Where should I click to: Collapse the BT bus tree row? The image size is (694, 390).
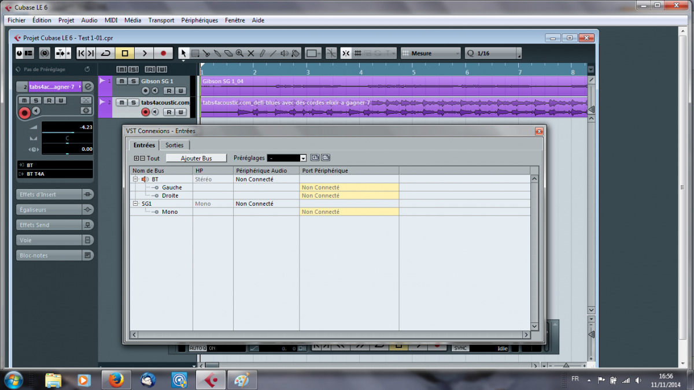135,179
